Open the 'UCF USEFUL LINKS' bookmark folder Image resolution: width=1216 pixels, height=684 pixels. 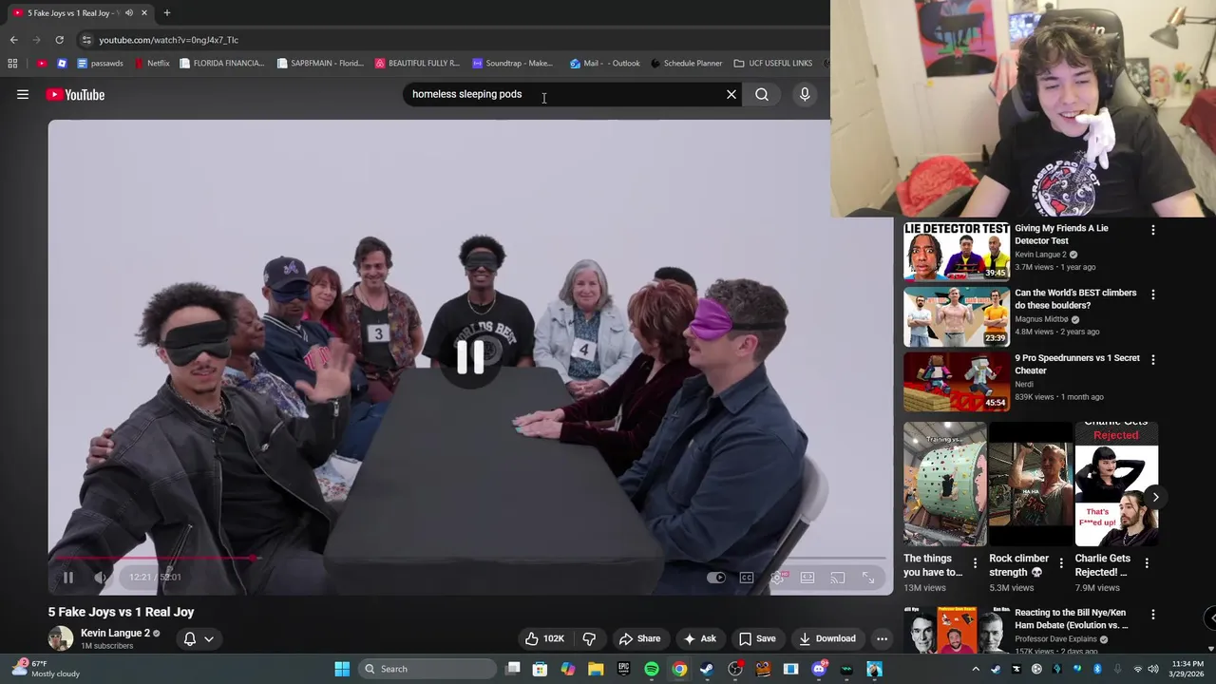[x=773, y=64]
